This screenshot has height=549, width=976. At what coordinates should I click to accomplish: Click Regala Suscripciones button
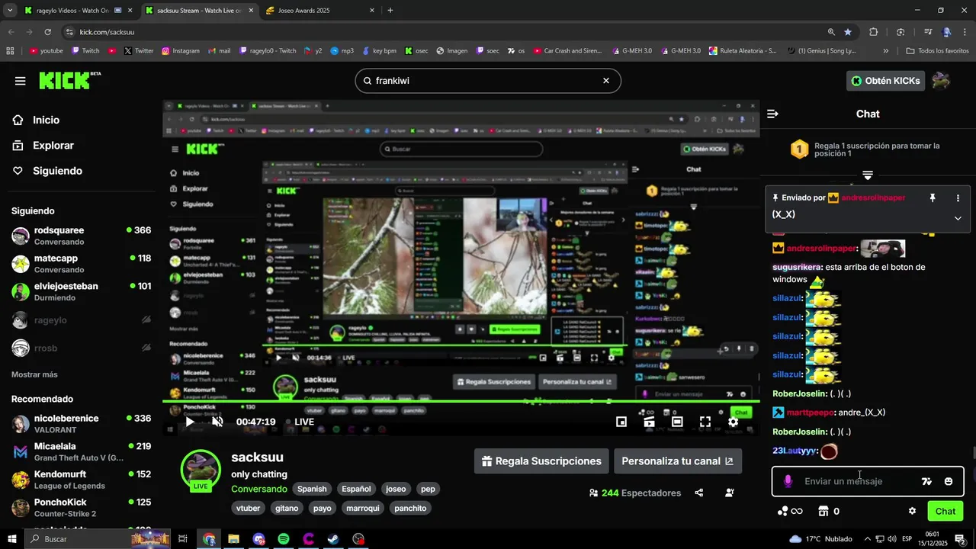pos(541,461)
